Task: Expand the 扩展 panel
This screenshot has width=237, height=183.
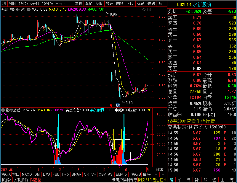Action: coord(7,180)
